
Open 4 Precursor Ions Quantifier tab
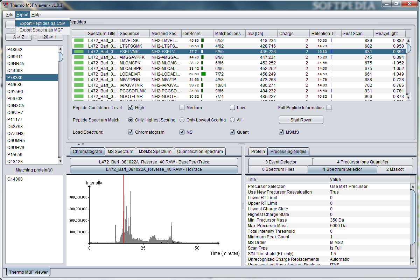pos(363,162)
